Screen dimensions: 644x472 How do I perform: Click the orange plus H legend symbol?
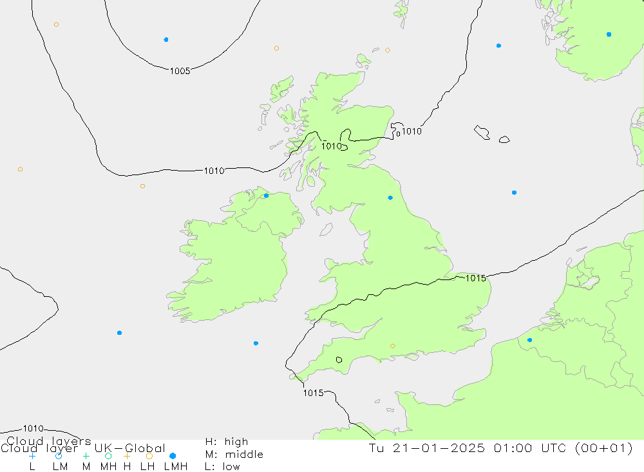tap(127, 456)
